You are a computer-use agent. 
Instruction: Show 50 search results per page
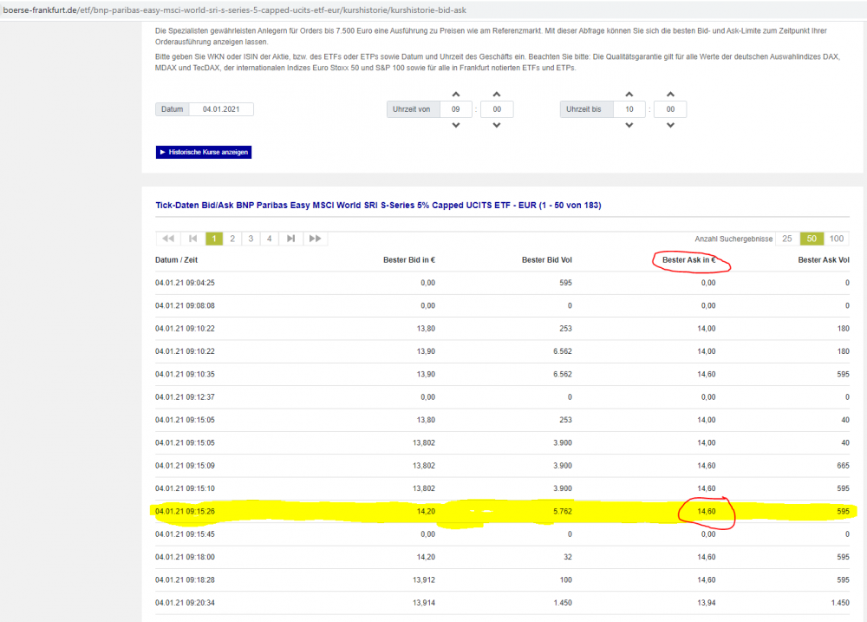812,239
